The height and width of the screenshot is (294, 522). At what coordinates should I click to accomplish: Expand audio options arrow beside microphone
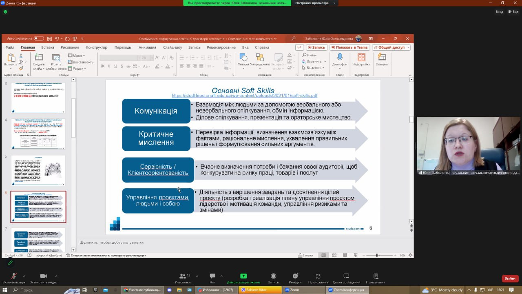(x=24, y=276)
